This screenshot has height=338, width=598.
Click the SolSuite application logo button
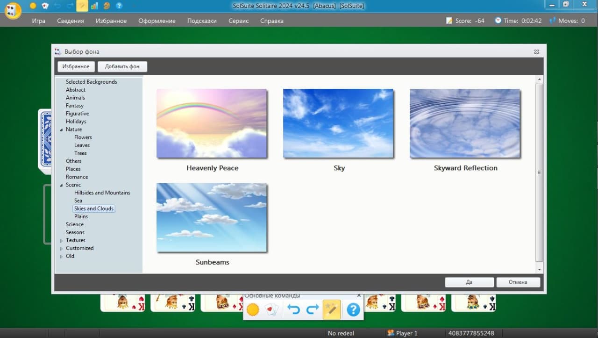tap(13, 11)
